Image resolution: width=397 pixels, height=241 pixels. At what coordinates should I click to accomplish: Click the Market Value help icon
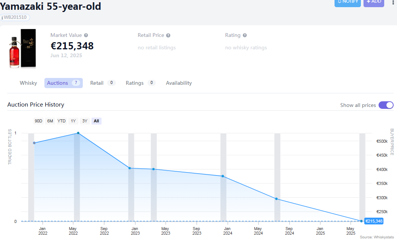point(86,35)
